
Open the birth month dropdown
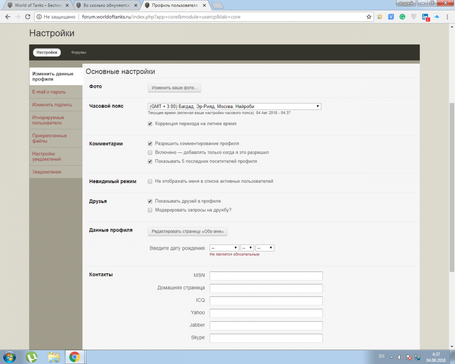coord(224,248)
